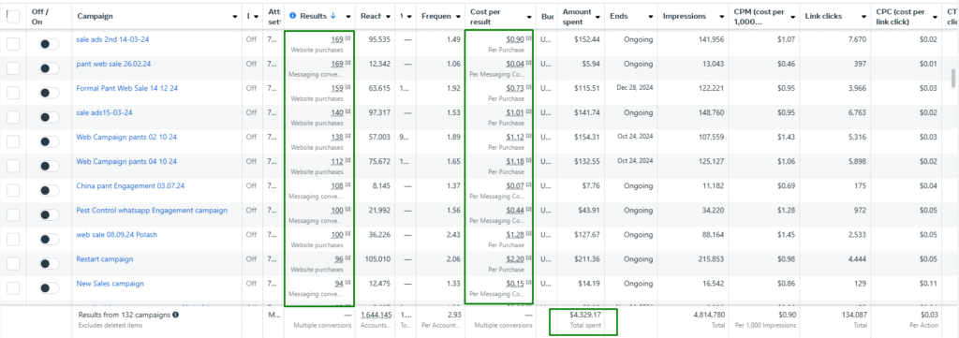The width and height of the screenshot is (959, 338).
Task: Open the Ends column dropdown arrow
Action: click(x=651, y=17)
